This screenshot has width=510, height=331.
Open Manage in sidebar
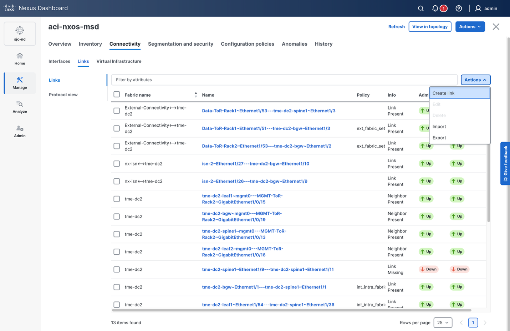pyautogui.click(x=20, y=83)
